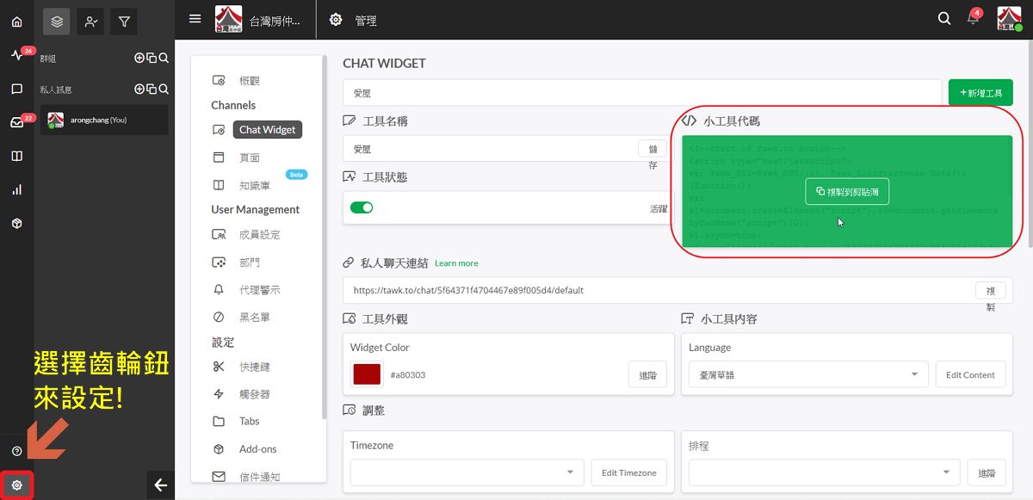Screen dimensions: 1033x500
Task: Click the 新增工具 green button
Action: [980, 93]
